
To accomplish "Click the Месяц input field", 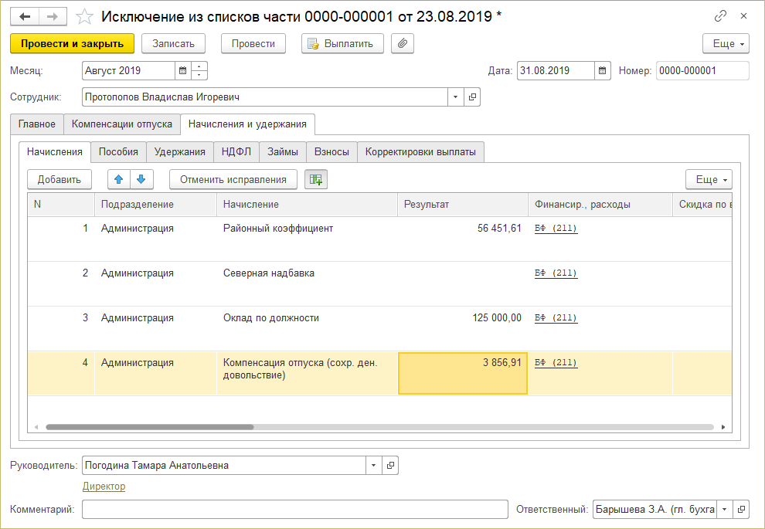I will tap(128, 71).
